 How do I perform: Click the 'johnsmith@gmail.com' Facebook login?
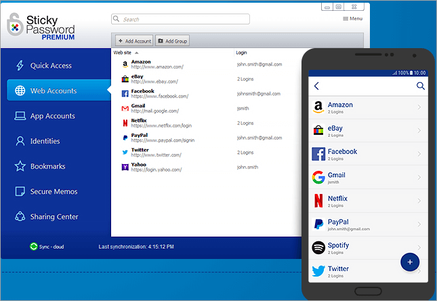(259, 94)
